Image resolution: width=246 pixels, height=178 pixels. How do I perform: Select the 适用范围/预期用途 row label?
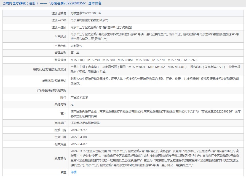pyautogui.click(x=54, y=81)
